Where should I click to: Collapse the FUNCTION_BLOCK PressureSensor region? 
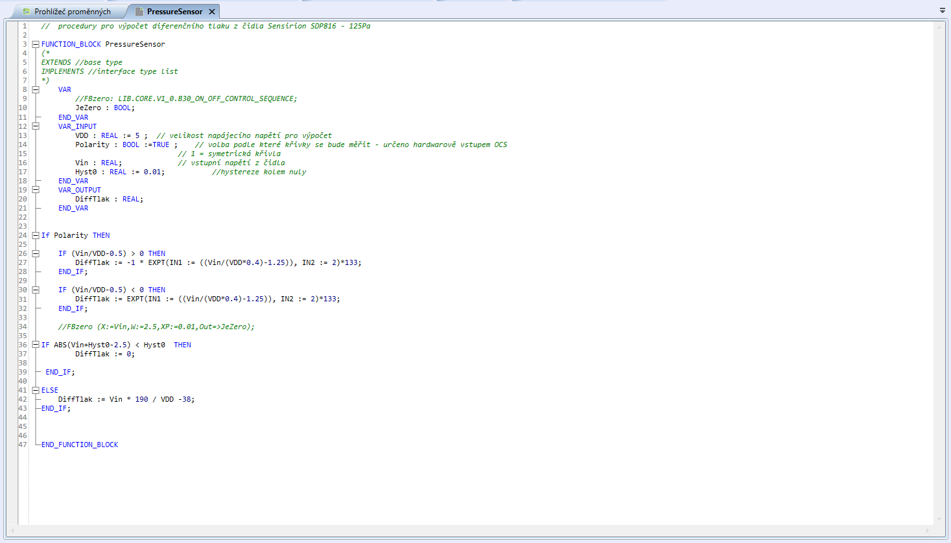pos(35,44)
